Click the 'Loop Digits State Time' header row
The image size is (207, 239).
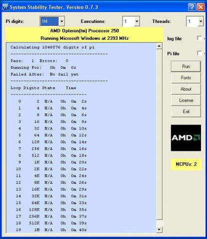click(x=43, y=88)
